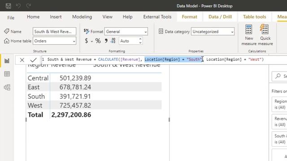This screenshot has width=287, height=161.
Task: Switch to the Insert ribbon tab
Action: pos(56,17)
